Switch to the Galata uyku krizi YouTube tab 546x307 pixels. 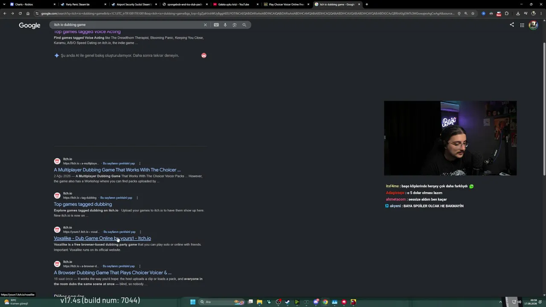pos(235,4)
